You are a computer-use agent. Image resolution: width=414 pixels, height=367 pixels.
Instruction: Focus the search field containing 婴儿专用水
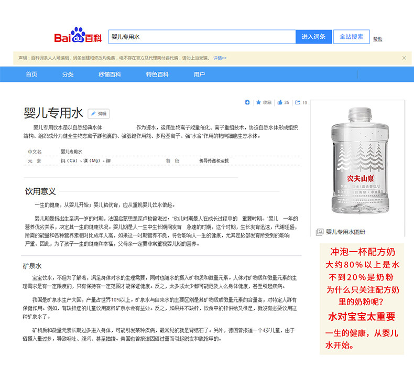[202, 37]
